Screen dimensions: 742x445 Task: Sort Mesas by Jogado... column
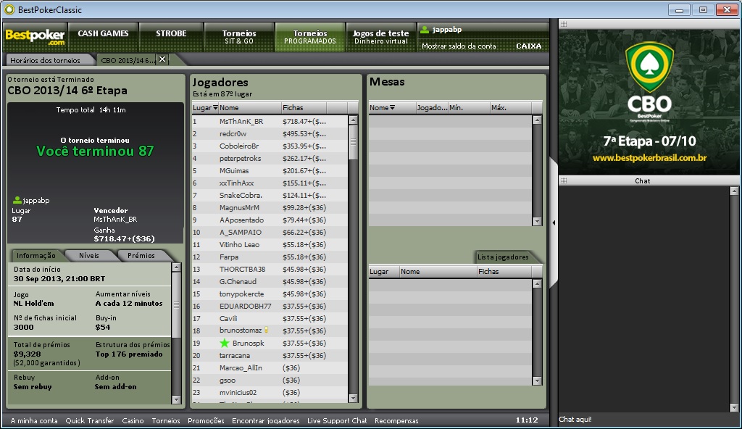tap(432, 108)
